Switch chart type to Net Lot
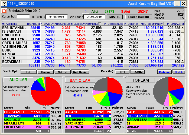Viewport: 189px width, 135px height. pyautogui.click(x=62, y=72)
